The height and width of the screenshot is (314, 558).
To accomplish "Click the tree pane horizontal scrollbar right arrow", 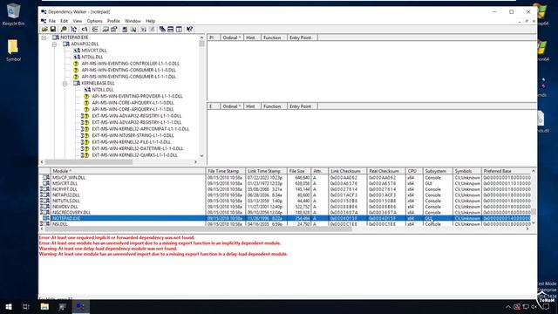I will [x=195, y=162].
